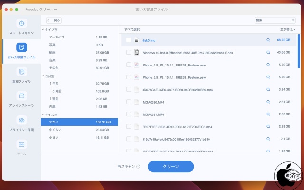Click the クリーン clean button
The image size is (304, 190).
coord(171,167)
